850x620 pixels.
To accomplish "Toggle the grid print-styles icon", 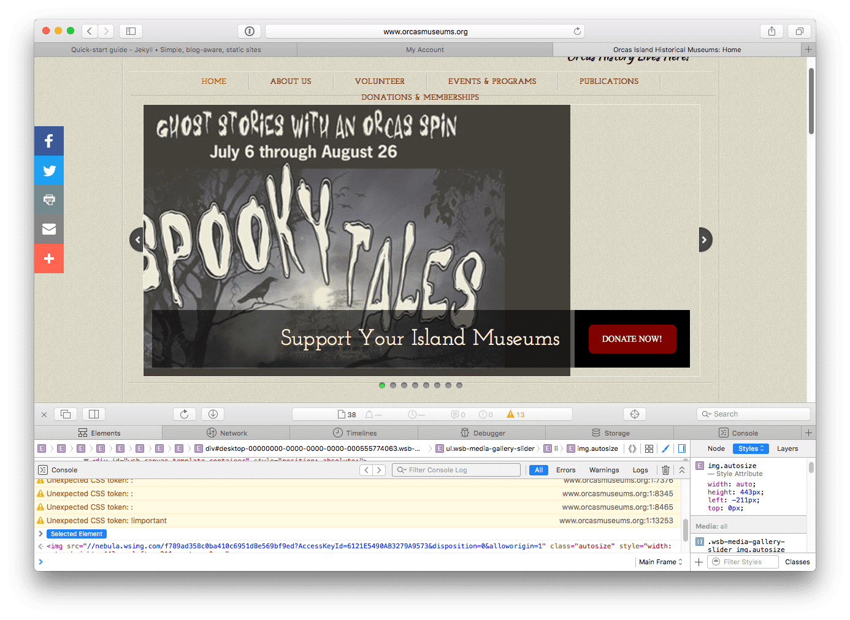I will pyautogui.click(x=649, y=448).
